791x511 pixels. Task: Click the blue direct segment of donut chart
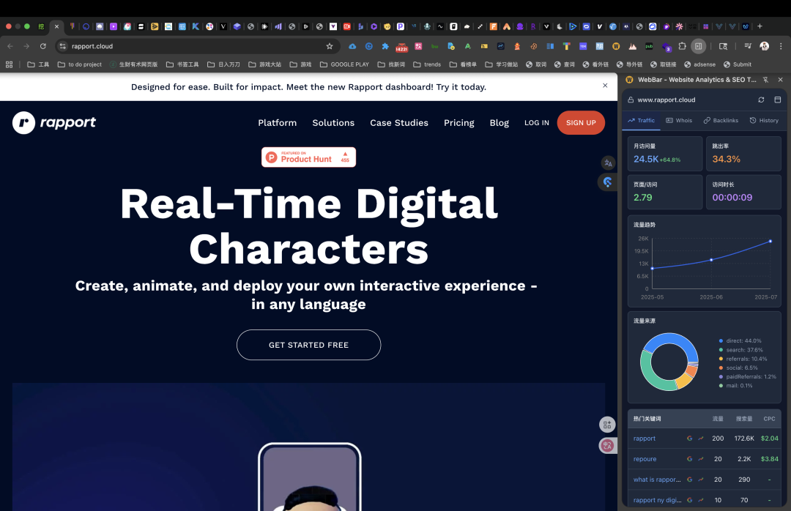point(674,339)
